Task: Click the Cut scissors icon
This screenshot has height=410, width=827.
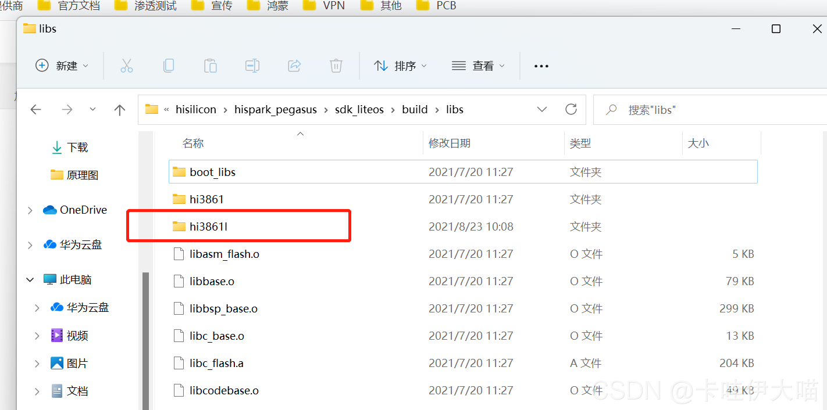Action: pos(126,66)
